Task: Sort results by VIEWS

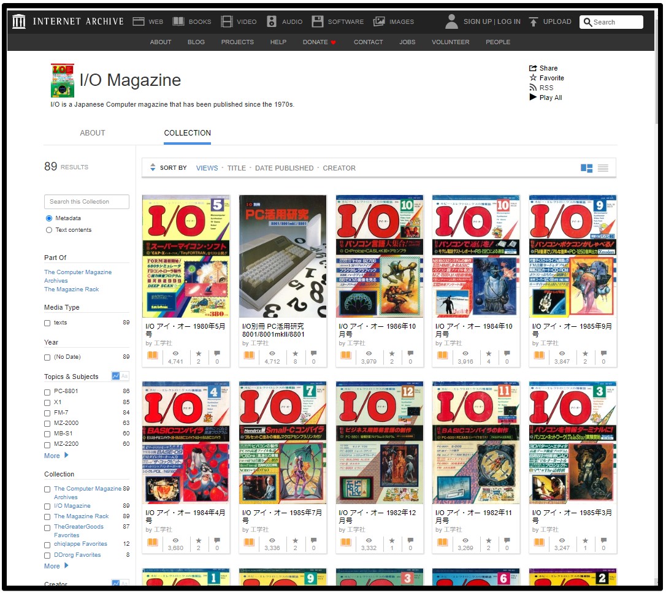Action: point(207,168)
